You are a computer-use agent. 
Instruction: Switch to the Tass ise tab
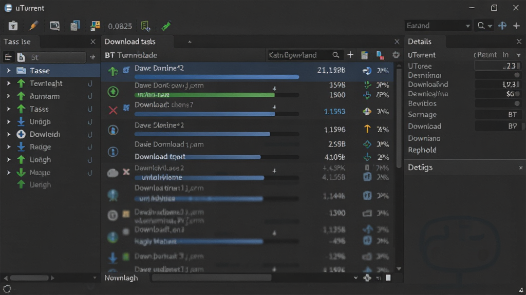(x=17, y=42)
